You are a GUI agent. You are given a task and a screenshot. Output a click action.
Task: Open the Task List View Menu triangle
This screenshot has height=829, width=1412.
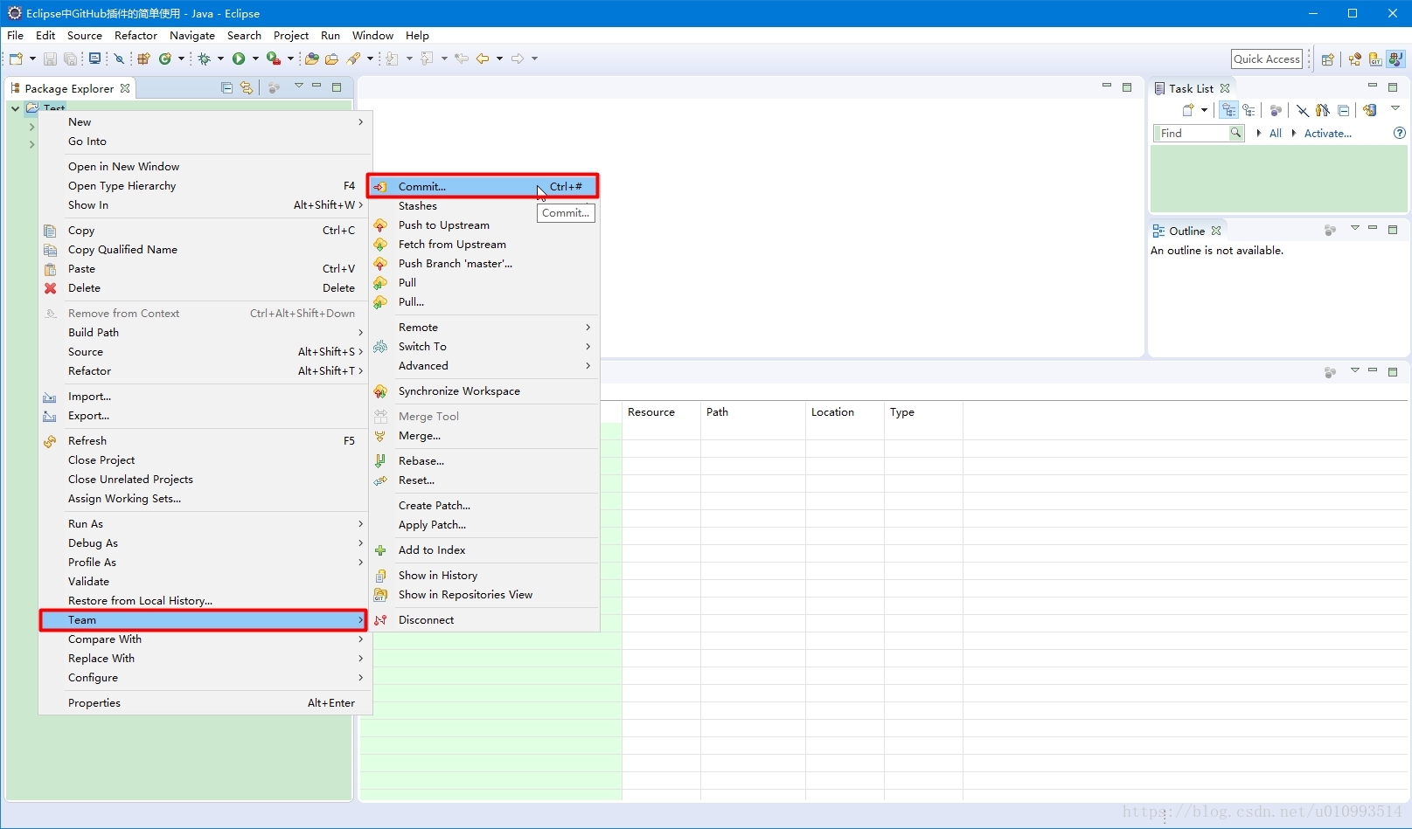click(x=1395, y=108)
